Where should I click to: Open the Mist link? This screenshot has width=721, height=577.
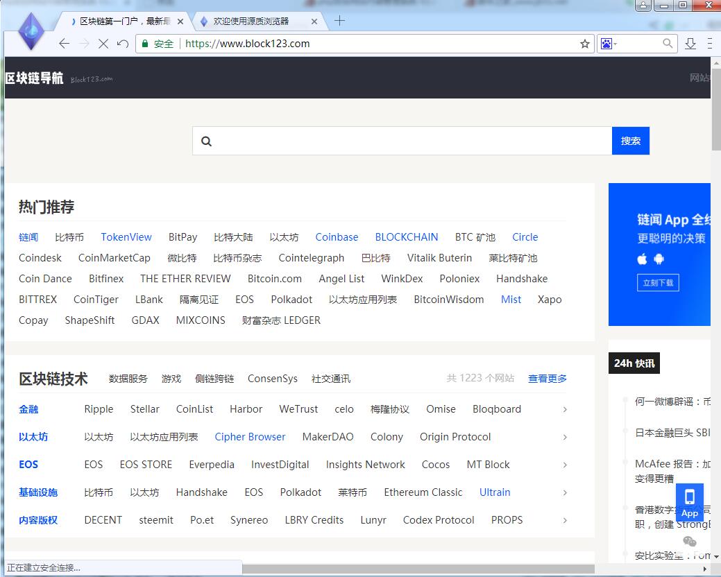coord(511,300)
